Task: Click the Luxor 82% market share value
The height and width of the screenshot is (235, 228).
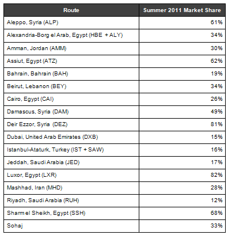Action: [x=216, y=175]
